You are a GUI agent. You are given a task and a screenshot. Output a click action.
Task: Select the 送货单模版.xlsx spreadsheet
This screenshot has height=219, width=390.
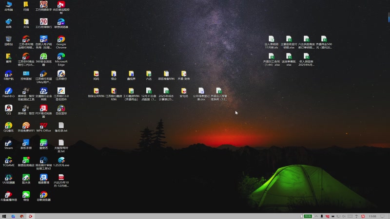click(289, 59)
